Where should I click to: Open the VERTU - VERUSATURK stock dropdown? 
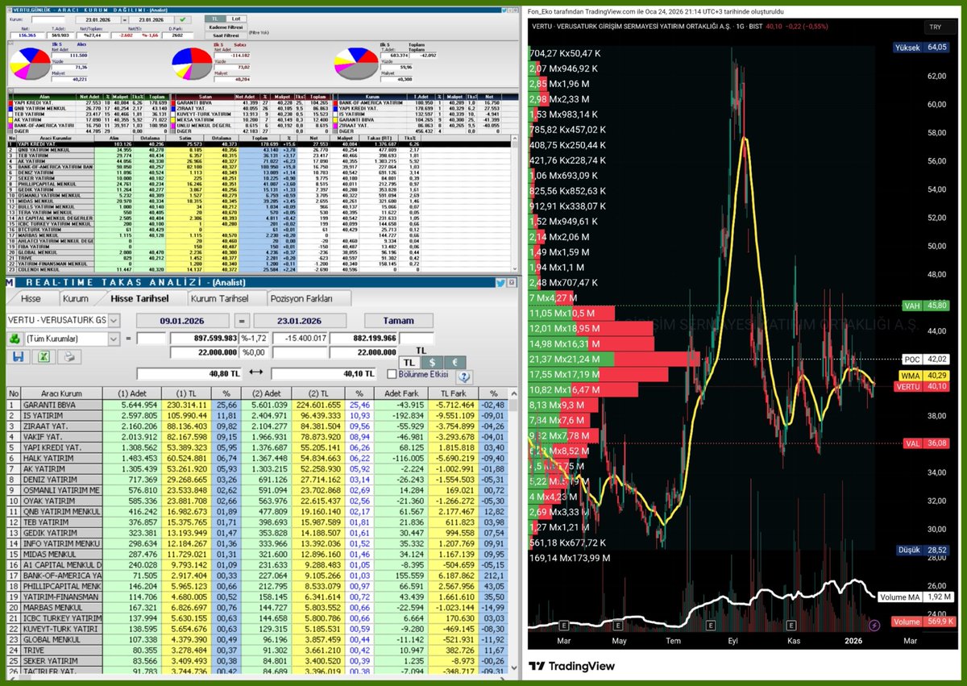pyautogui.click(x=113, y=320)
